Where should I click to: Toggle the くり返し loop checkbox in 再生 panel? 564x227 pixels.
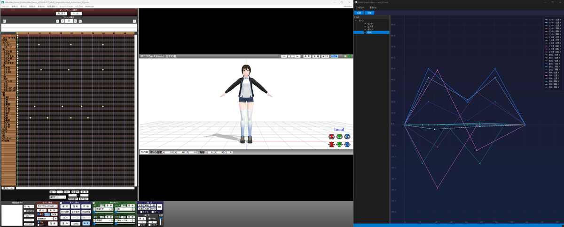[x=149, y=219]
